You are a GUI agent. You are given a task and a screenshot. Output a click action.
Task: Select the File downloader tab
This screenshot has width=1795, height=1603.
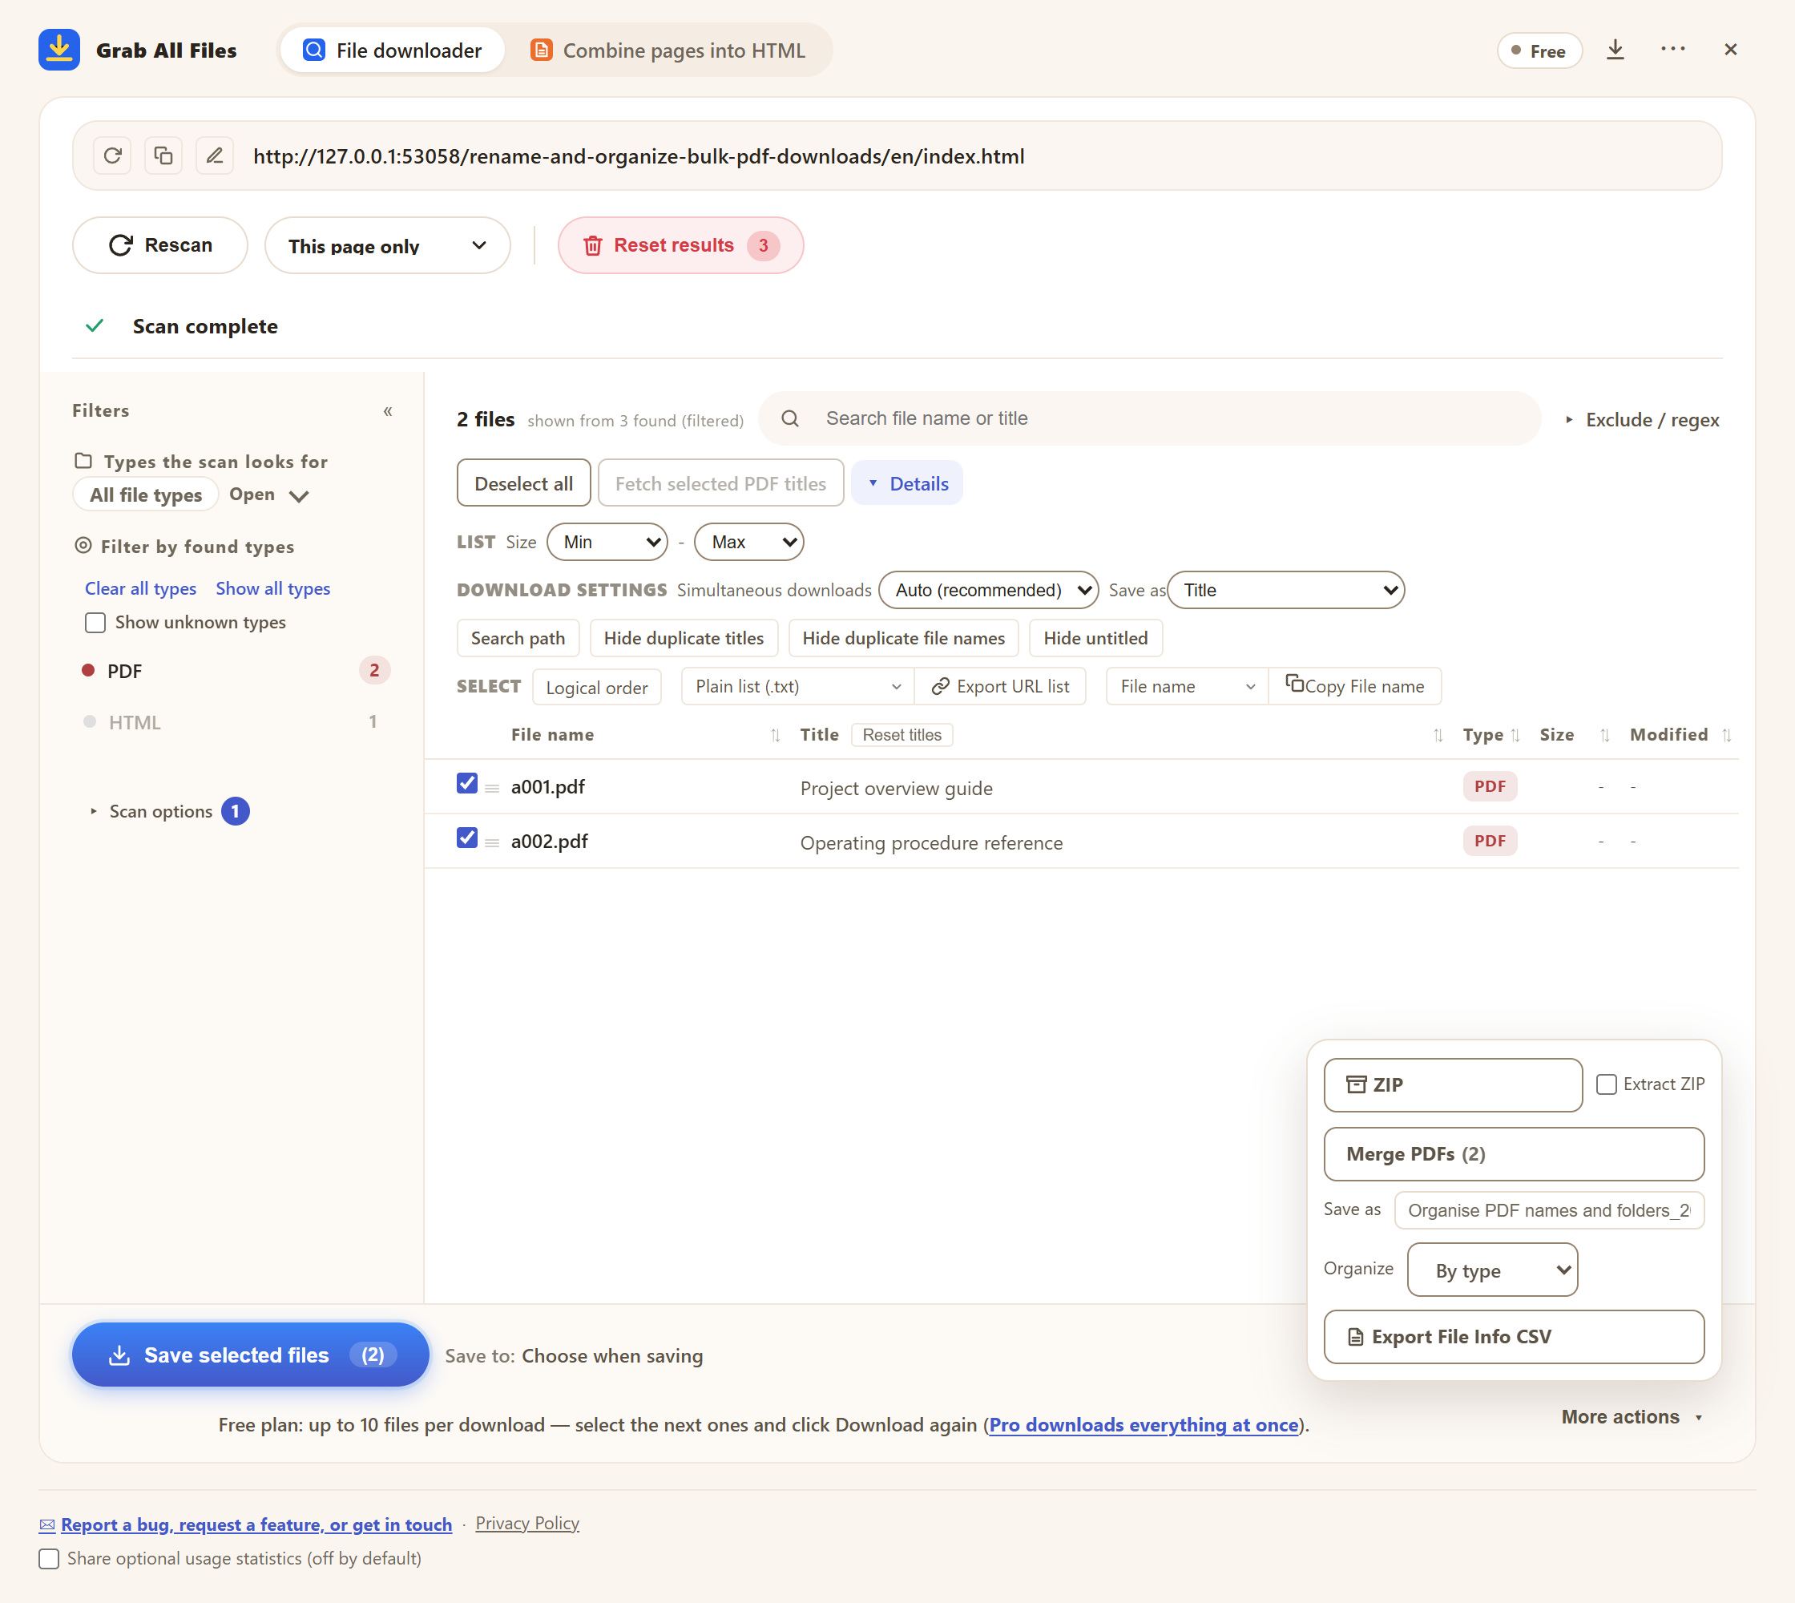coord(393,50)
